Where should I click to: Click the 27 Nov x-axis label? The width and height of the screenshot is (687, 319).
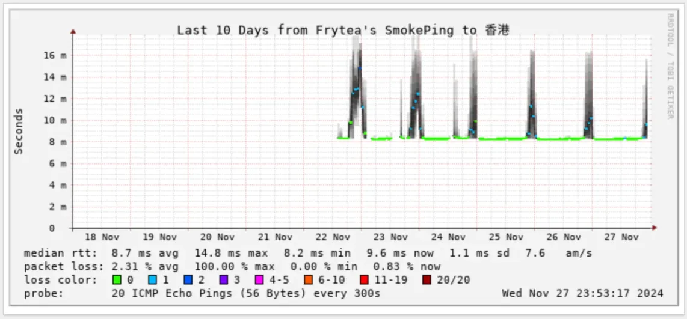point(621,237)
